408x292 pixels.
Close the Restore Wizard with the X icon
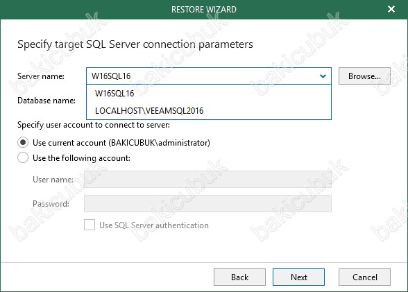coord(391,9)
